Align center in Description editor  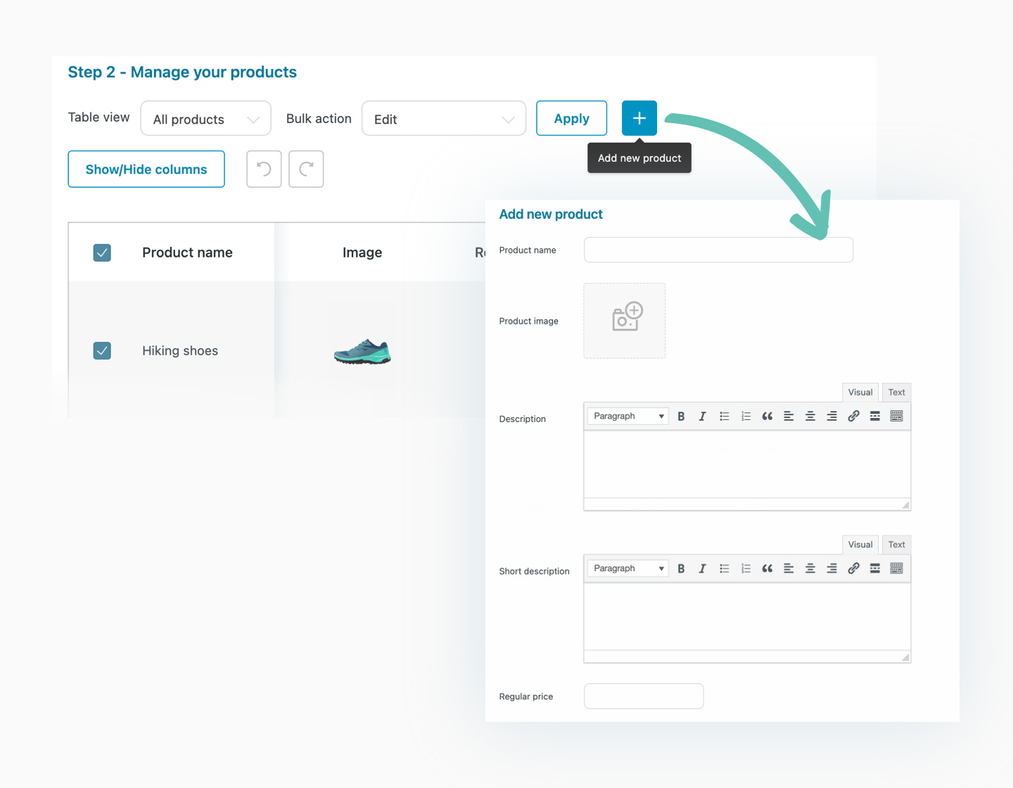tap(810, 417)
